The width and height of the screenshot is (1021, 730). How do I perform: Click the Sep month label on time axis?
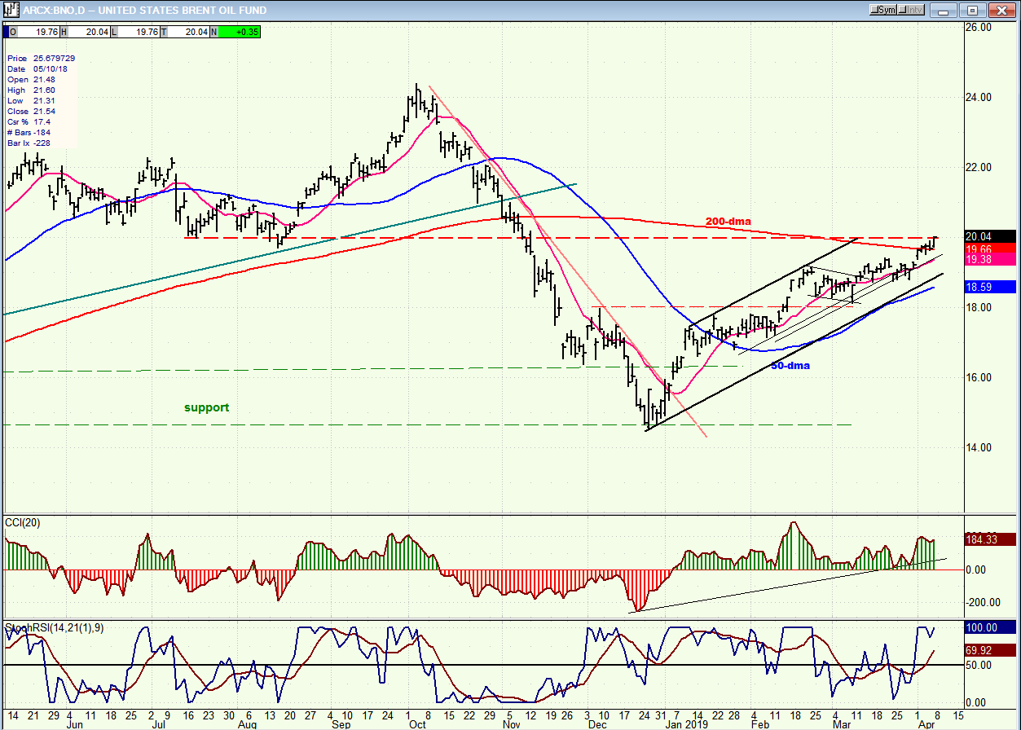[x=341, y=723]
